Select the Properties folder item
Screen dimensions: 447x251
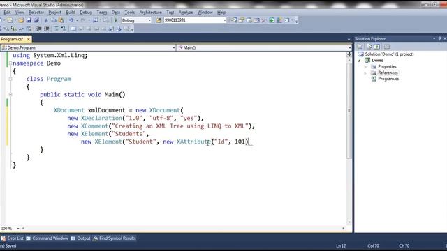(387, 67)
